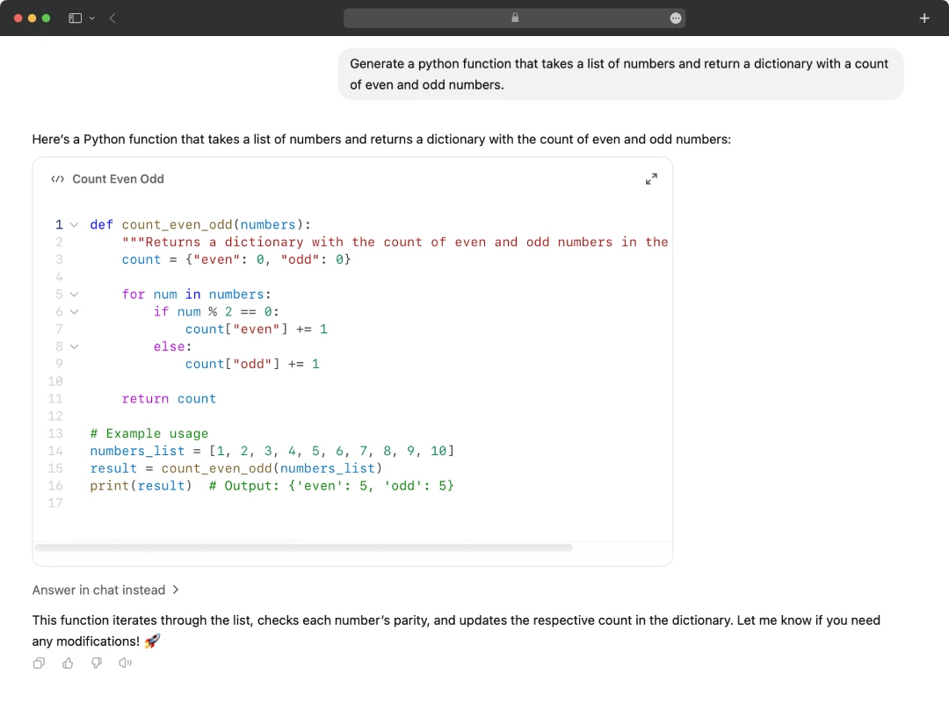The width and height of the screenshot is (949, 703).
Task: Collapse the for loop on line 5
Action: 74,294
